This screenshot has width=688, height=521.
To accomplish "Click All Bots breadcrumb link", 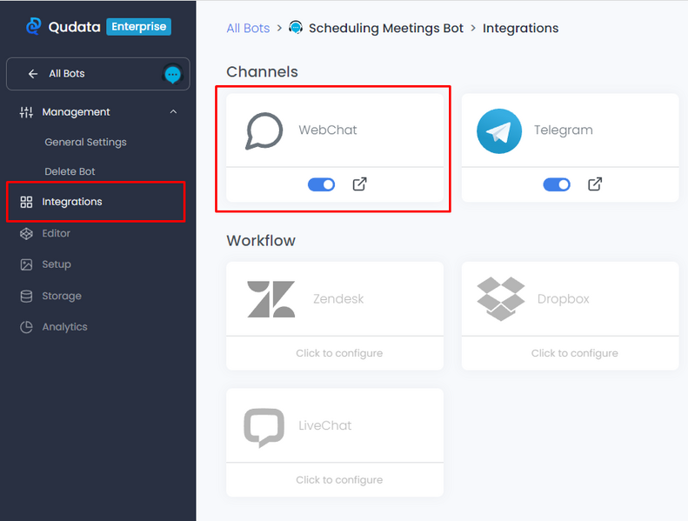I will 248,28.
